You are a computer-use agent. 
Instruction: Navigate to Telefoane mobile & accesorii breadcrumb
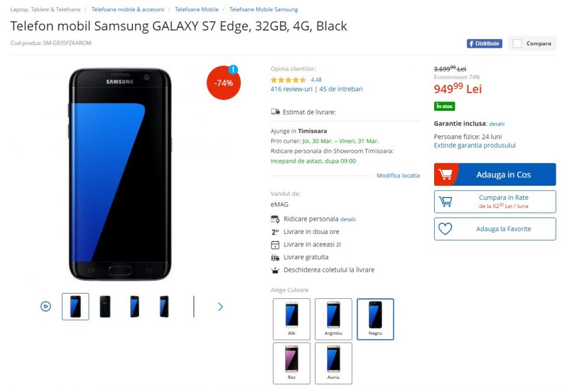point(128,9)
